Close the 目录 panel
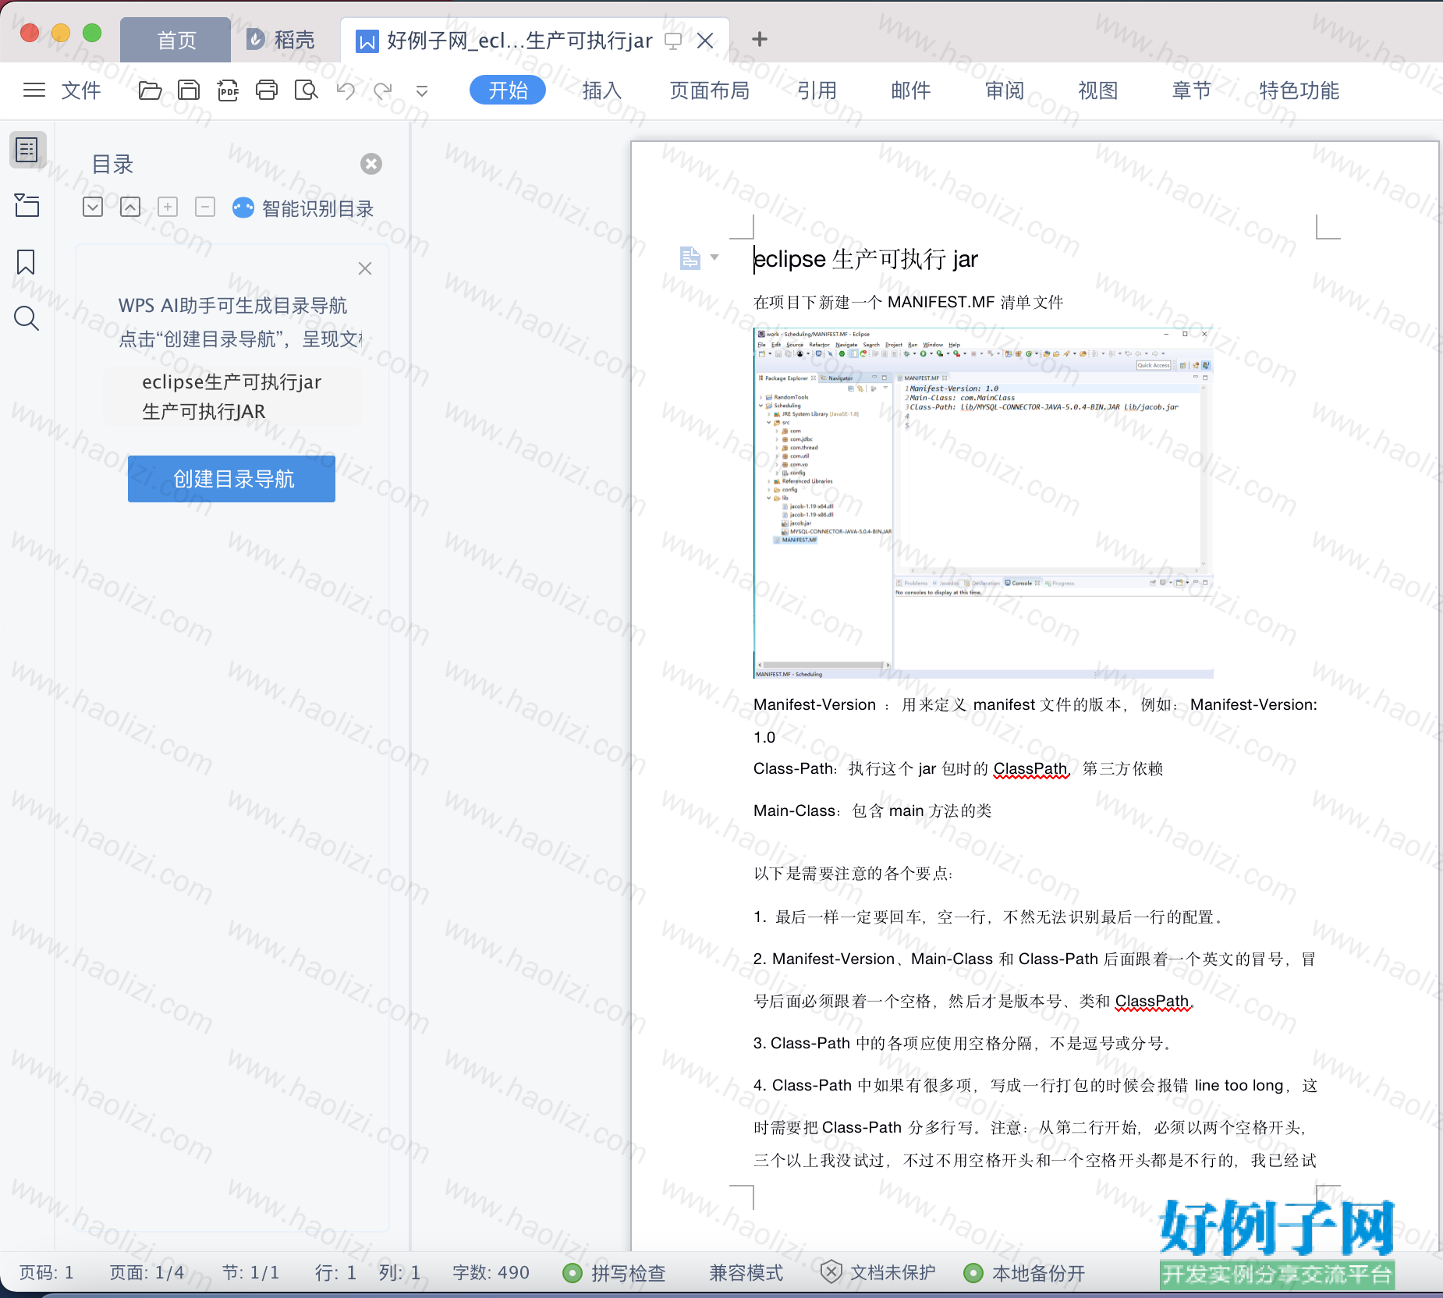 [371, 164]
